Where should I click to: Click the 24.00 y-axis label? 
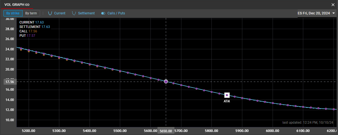pyautogui.click(x=10, y=49)
